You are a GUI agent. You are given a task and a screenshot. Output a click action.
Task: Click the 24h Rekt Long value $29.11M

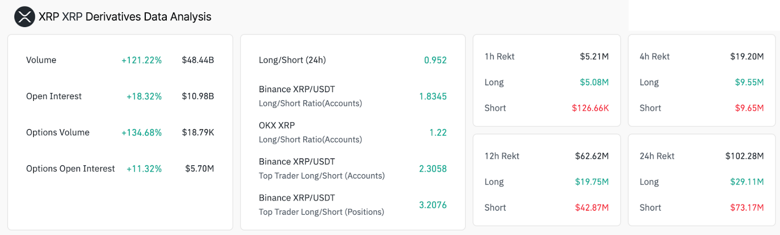coord(746,182)
